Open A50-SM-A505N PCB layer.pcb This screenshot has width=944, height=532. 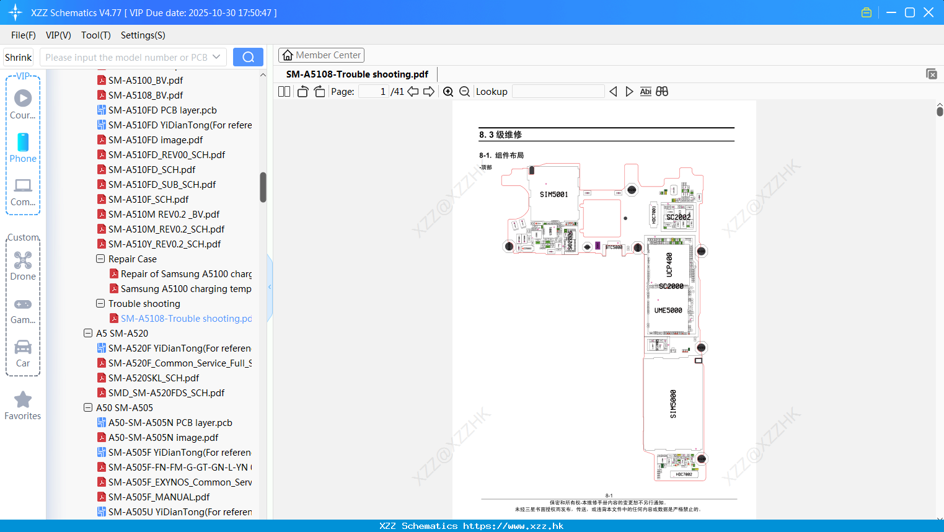click(170, 422)
